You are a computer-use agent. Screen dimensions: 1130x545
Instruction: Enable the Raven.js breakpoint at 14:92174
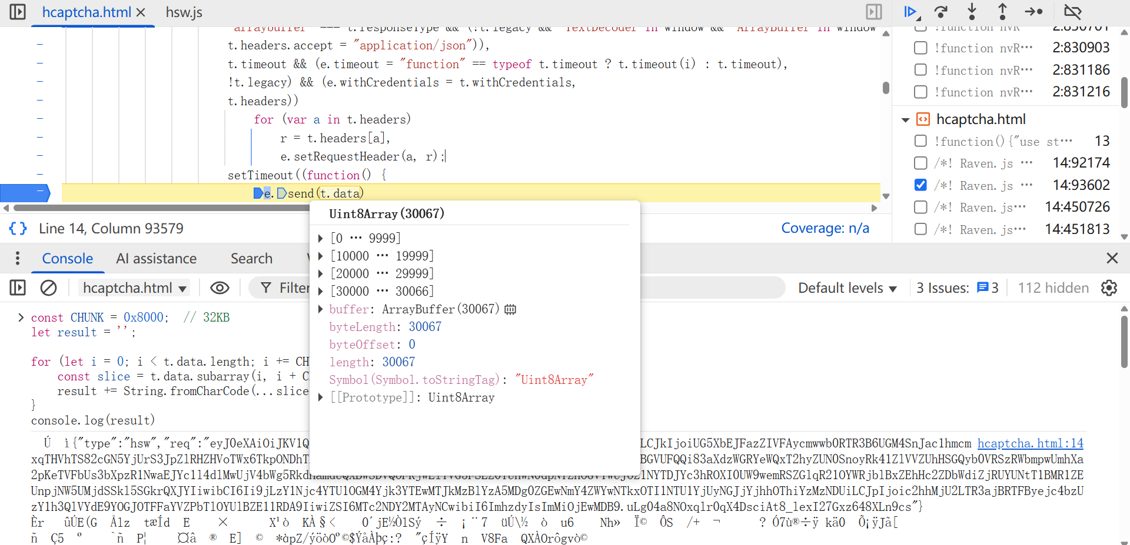tap(920, 163)
